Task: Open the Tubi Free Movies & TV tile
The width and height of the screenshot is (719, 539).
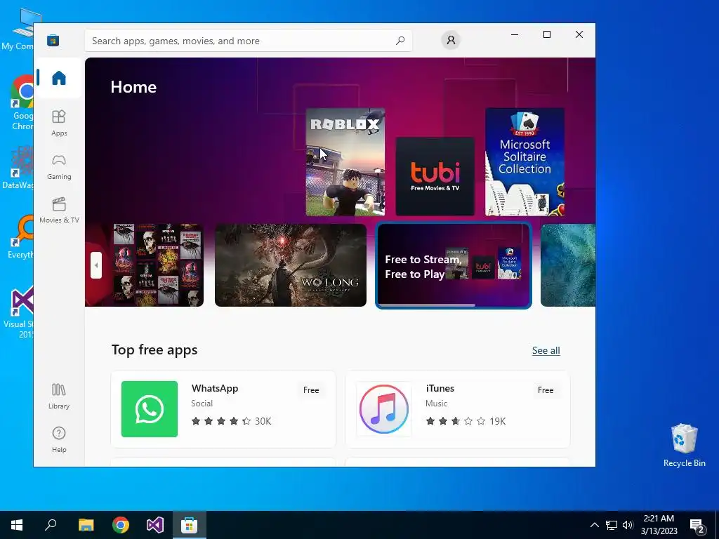Action: [x=435, y=176]
